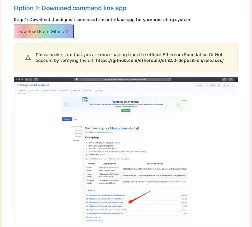
Task: Click file icon beside Source code (zip)
Action: 87,217
